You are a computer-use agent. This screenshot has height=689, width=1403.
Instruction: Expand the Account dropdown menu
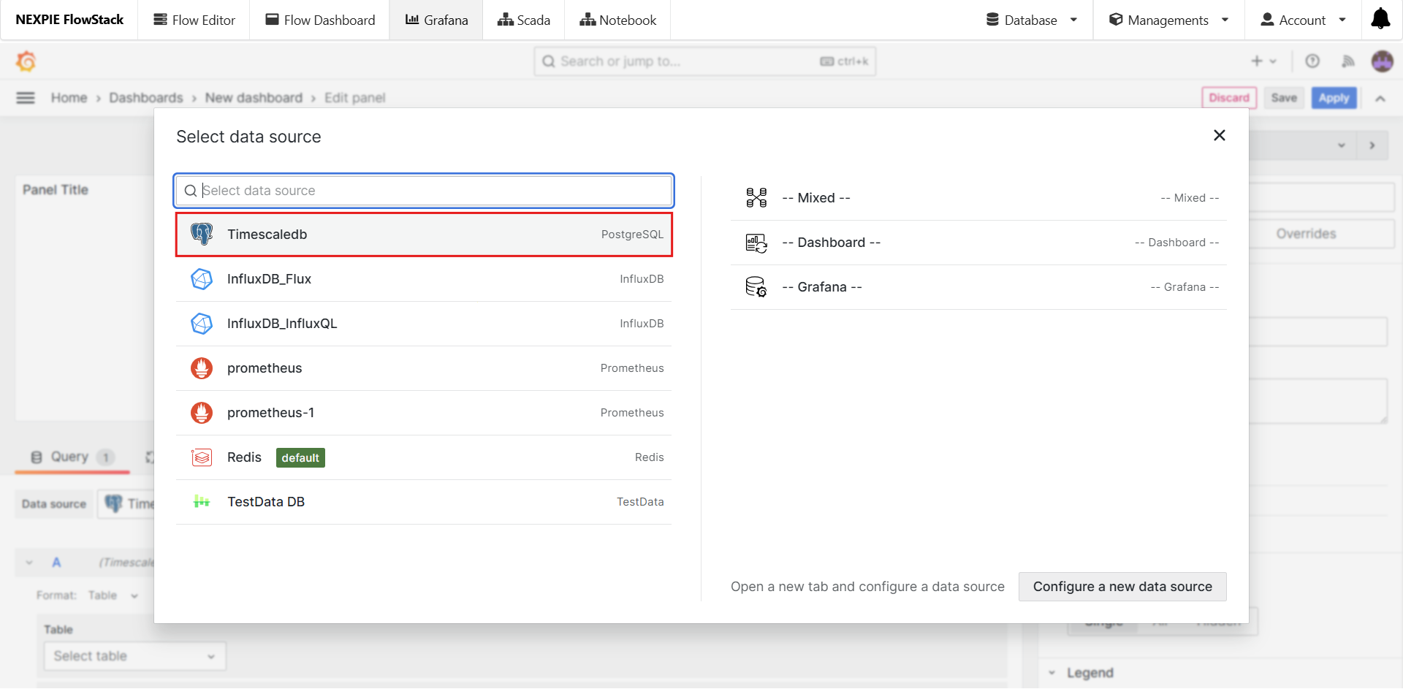click(1304, 20)
